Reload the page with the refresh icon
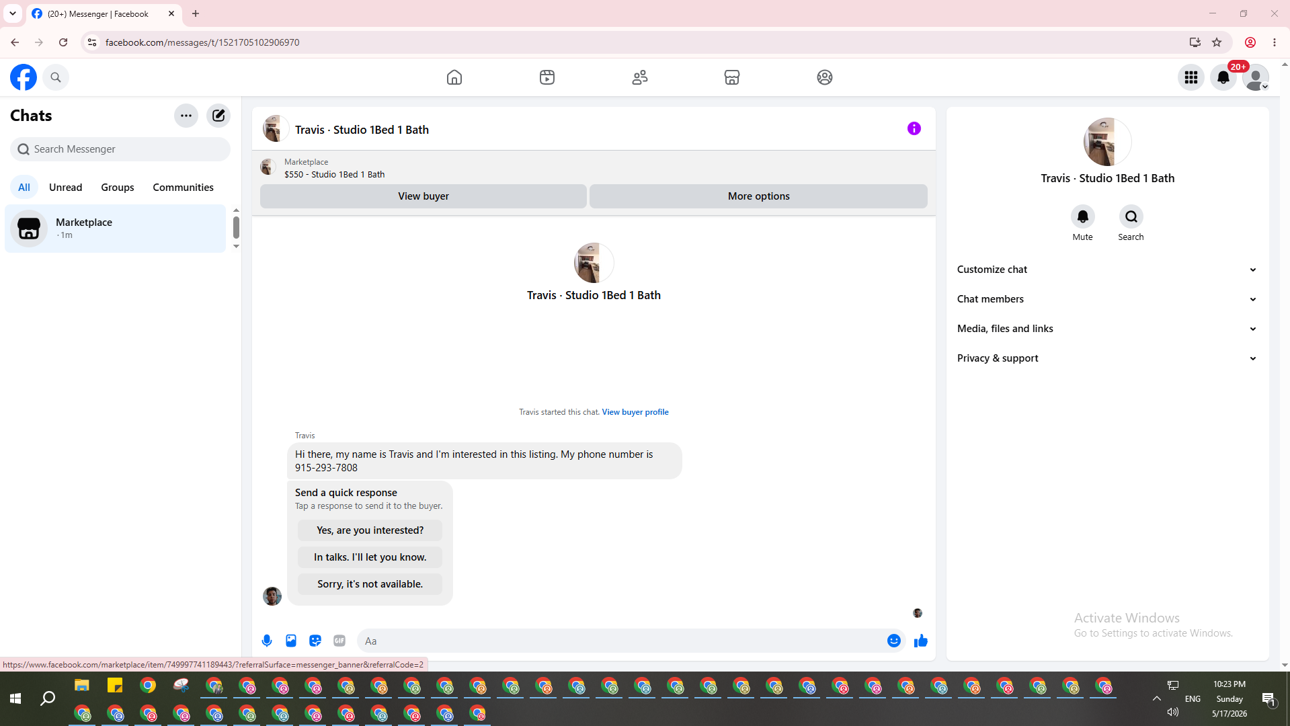1290x726 pixels. (x=63, y=42)
